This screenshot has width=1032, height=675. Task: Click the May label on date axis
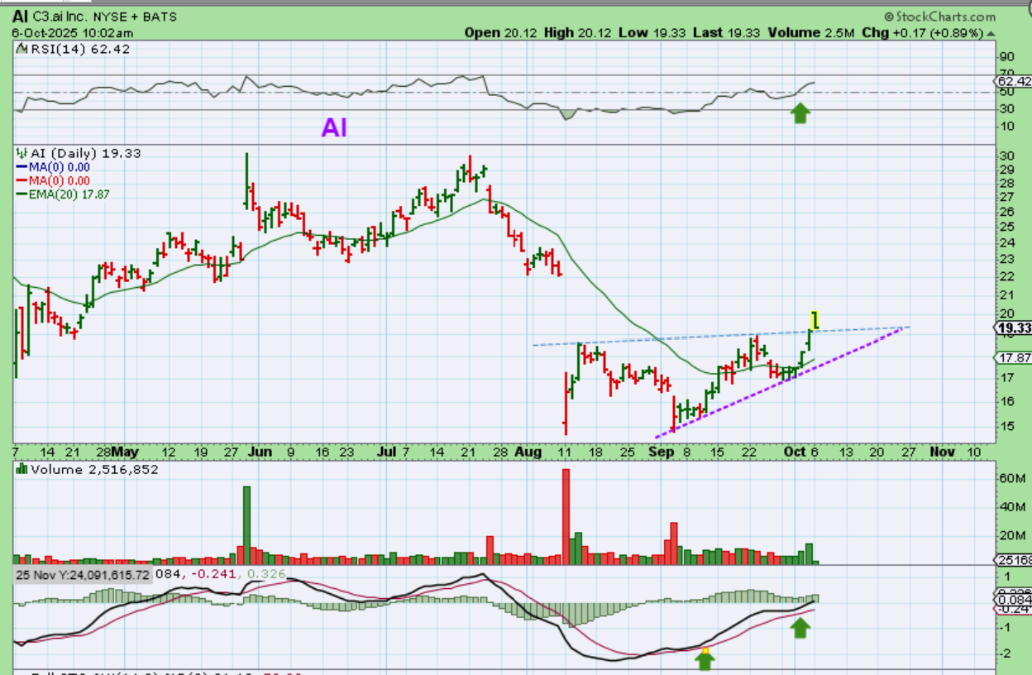pos(125,452)
